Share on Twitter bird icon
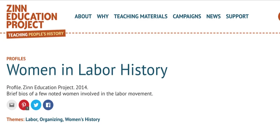Viewport: 280px width, 127px height. 36,105
